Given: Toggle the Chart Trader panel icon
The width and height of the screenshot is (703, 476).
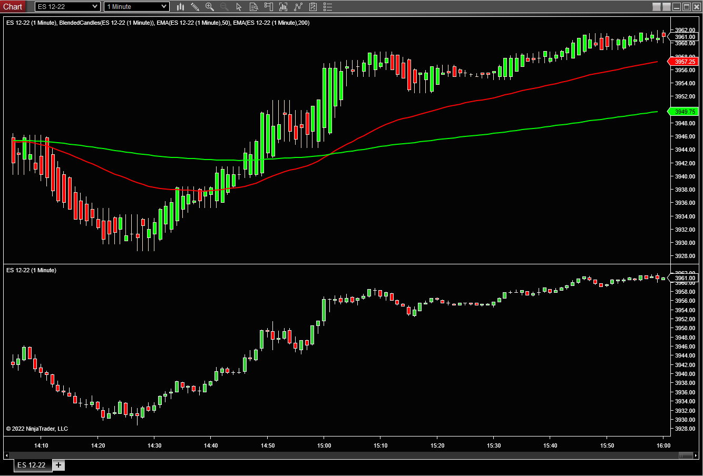Looking at the screenshot, I should 269,7.
